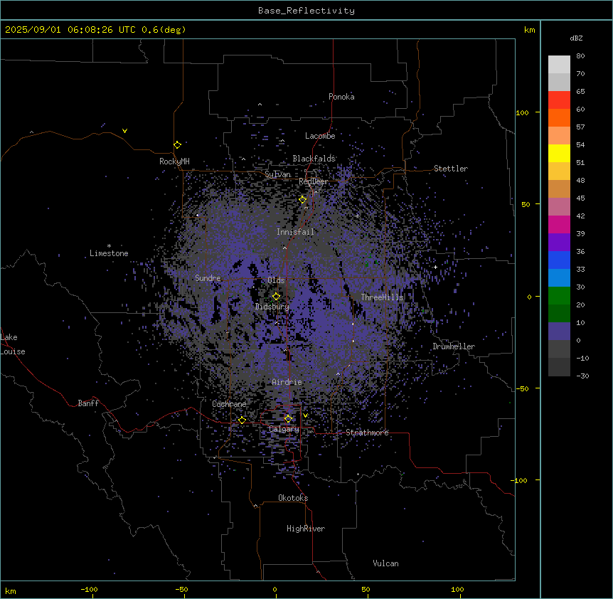Click the Okotoks label
The image size is (613, 599).
click(x=293, y=498)
